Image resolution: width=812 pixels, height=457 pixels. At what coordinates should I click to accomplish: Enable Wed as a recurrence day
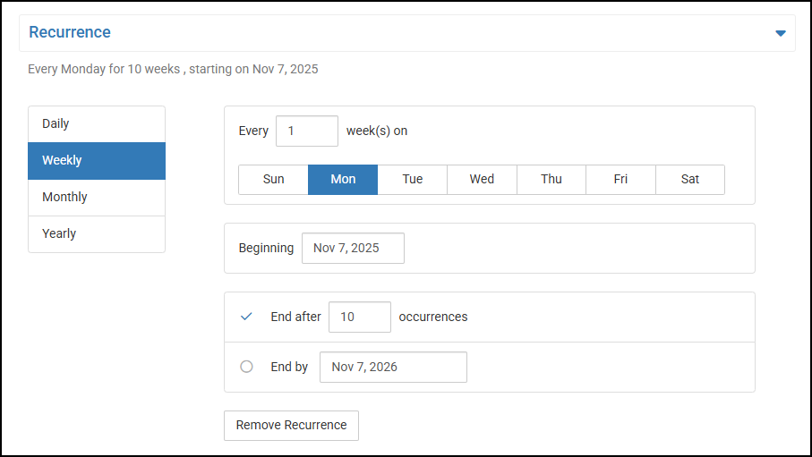[x=482, y=180]
